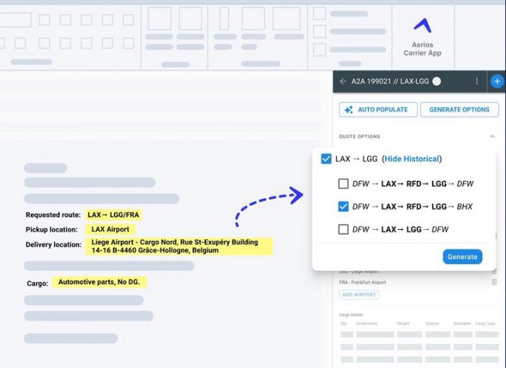The height and width of the screenshot is (368, 506).
Task: Click the highlighted LAX→ LGG/FRA requested route
Action: 113,215
